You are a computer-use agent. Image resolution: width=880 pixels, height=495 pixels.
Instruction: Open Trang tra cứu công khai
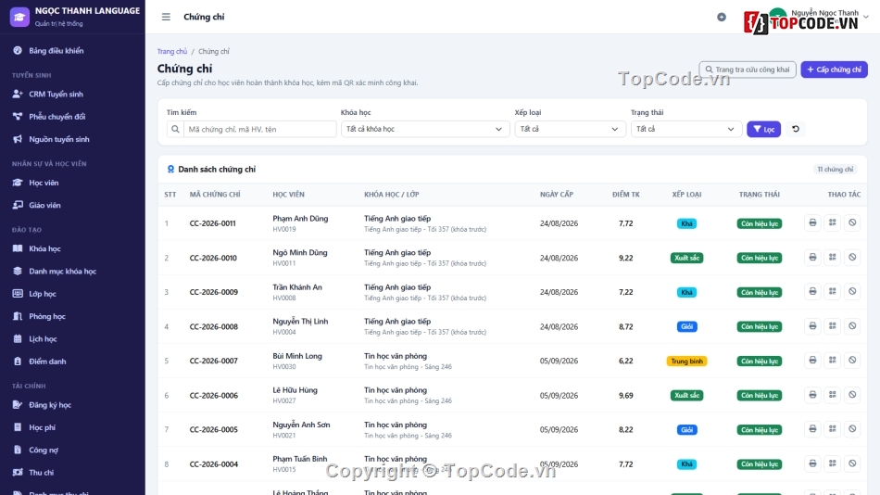[x=747, y=70]
